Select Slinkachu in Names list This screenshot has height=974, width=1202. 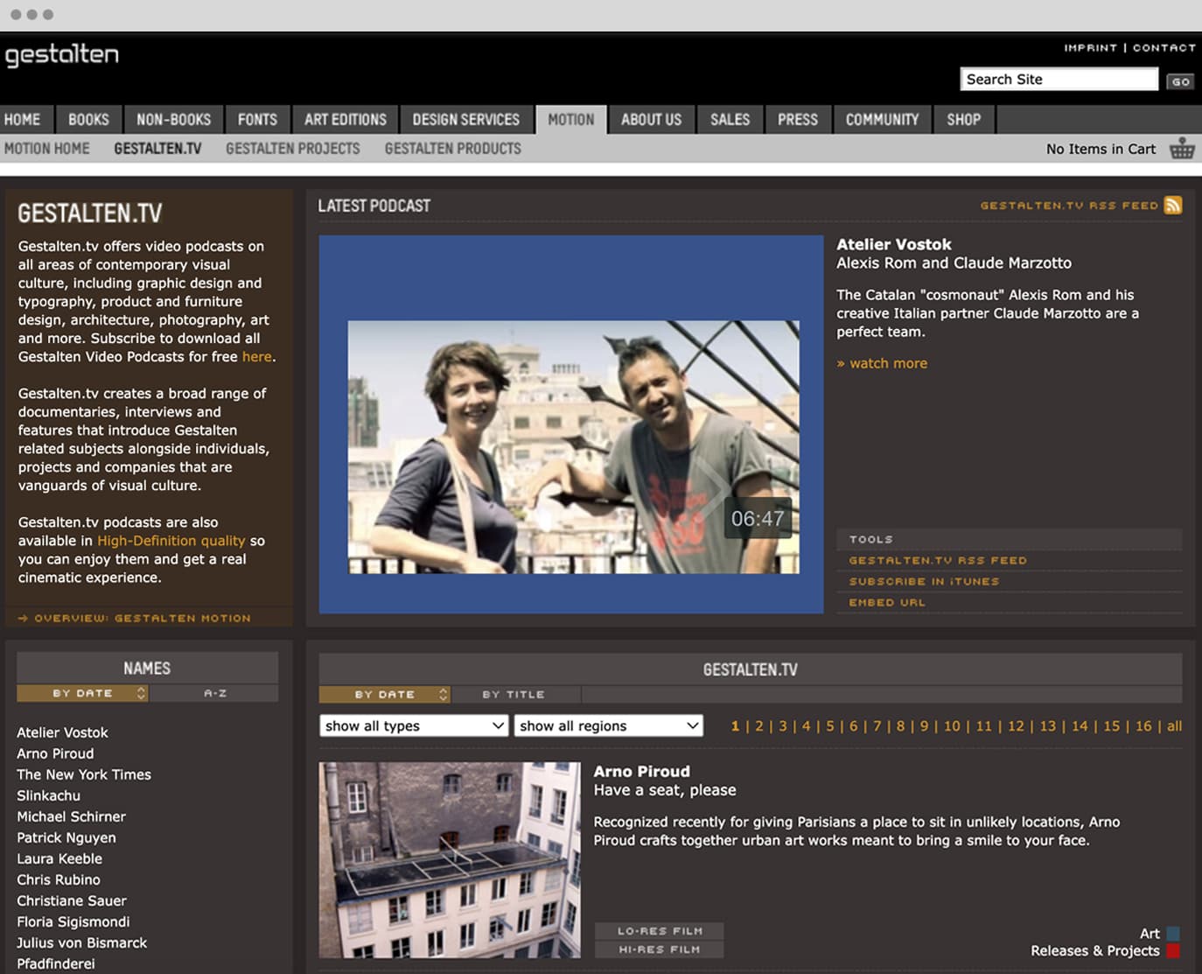48,795
